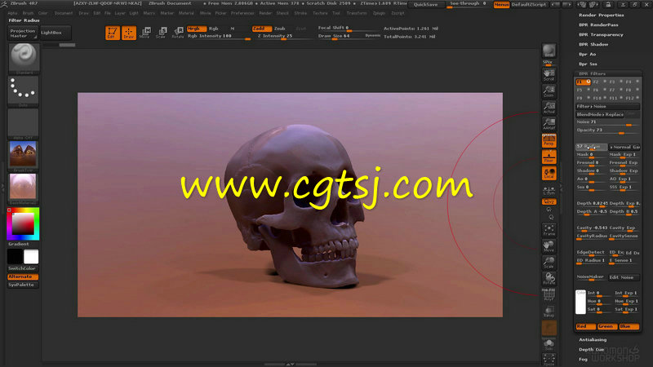This screenshot has height=367, width=653.
Task: Open the texture selector thumbnail
Action: (x=24, y=155)
